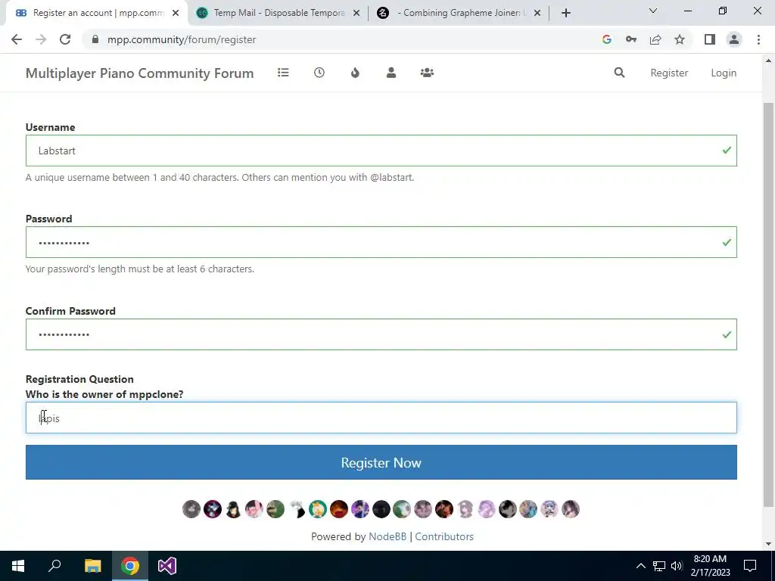The image size is (775, 581).
Task: Bookmark this page with the star icon
Action: 680,39
